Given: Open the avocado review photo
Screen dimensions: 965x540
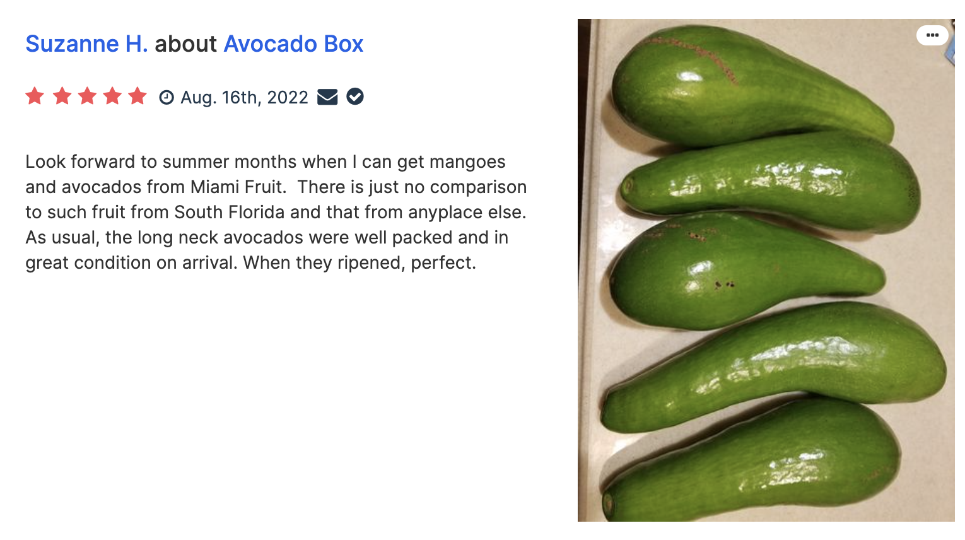Looking at the screenshot, I should [766, 270].
